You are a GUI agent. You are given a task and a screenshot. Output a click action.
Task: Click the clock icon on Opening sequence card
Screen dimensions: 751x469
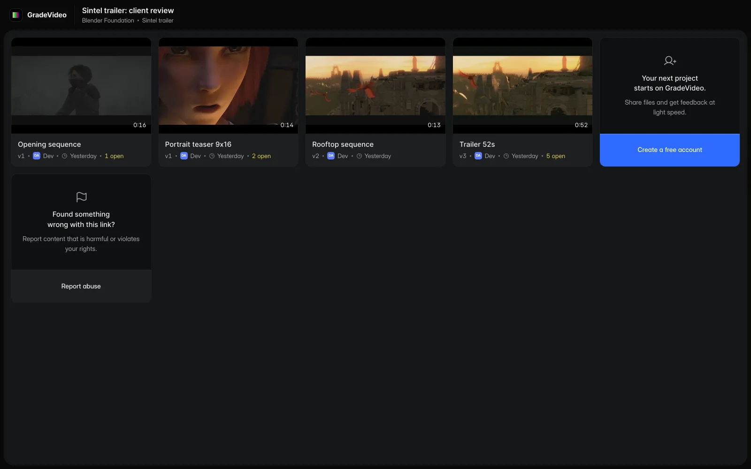click(65, 156)
